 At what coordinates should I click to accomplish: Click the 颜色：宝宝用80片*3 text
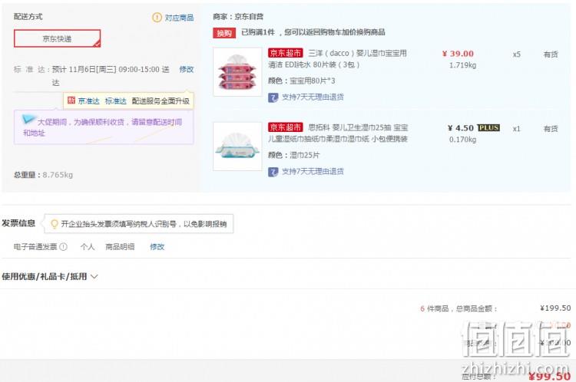(x=302, y=81)
